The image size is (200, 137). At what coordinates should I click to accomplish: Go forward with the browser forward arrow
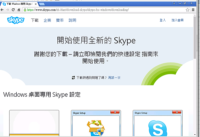pos(8,10)
